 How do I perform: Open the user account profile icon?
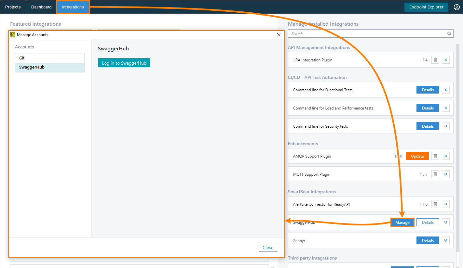pos(456,7)
